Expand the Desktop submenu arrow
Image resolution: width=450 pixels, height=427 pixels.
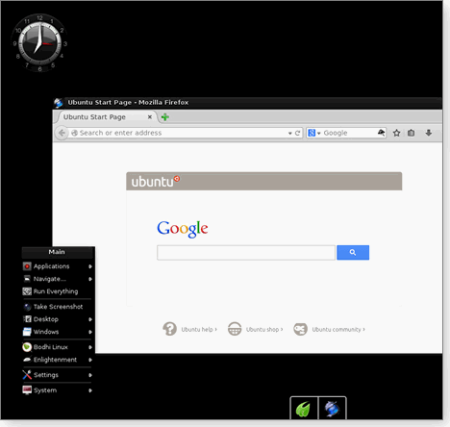(x=90, y=319)
